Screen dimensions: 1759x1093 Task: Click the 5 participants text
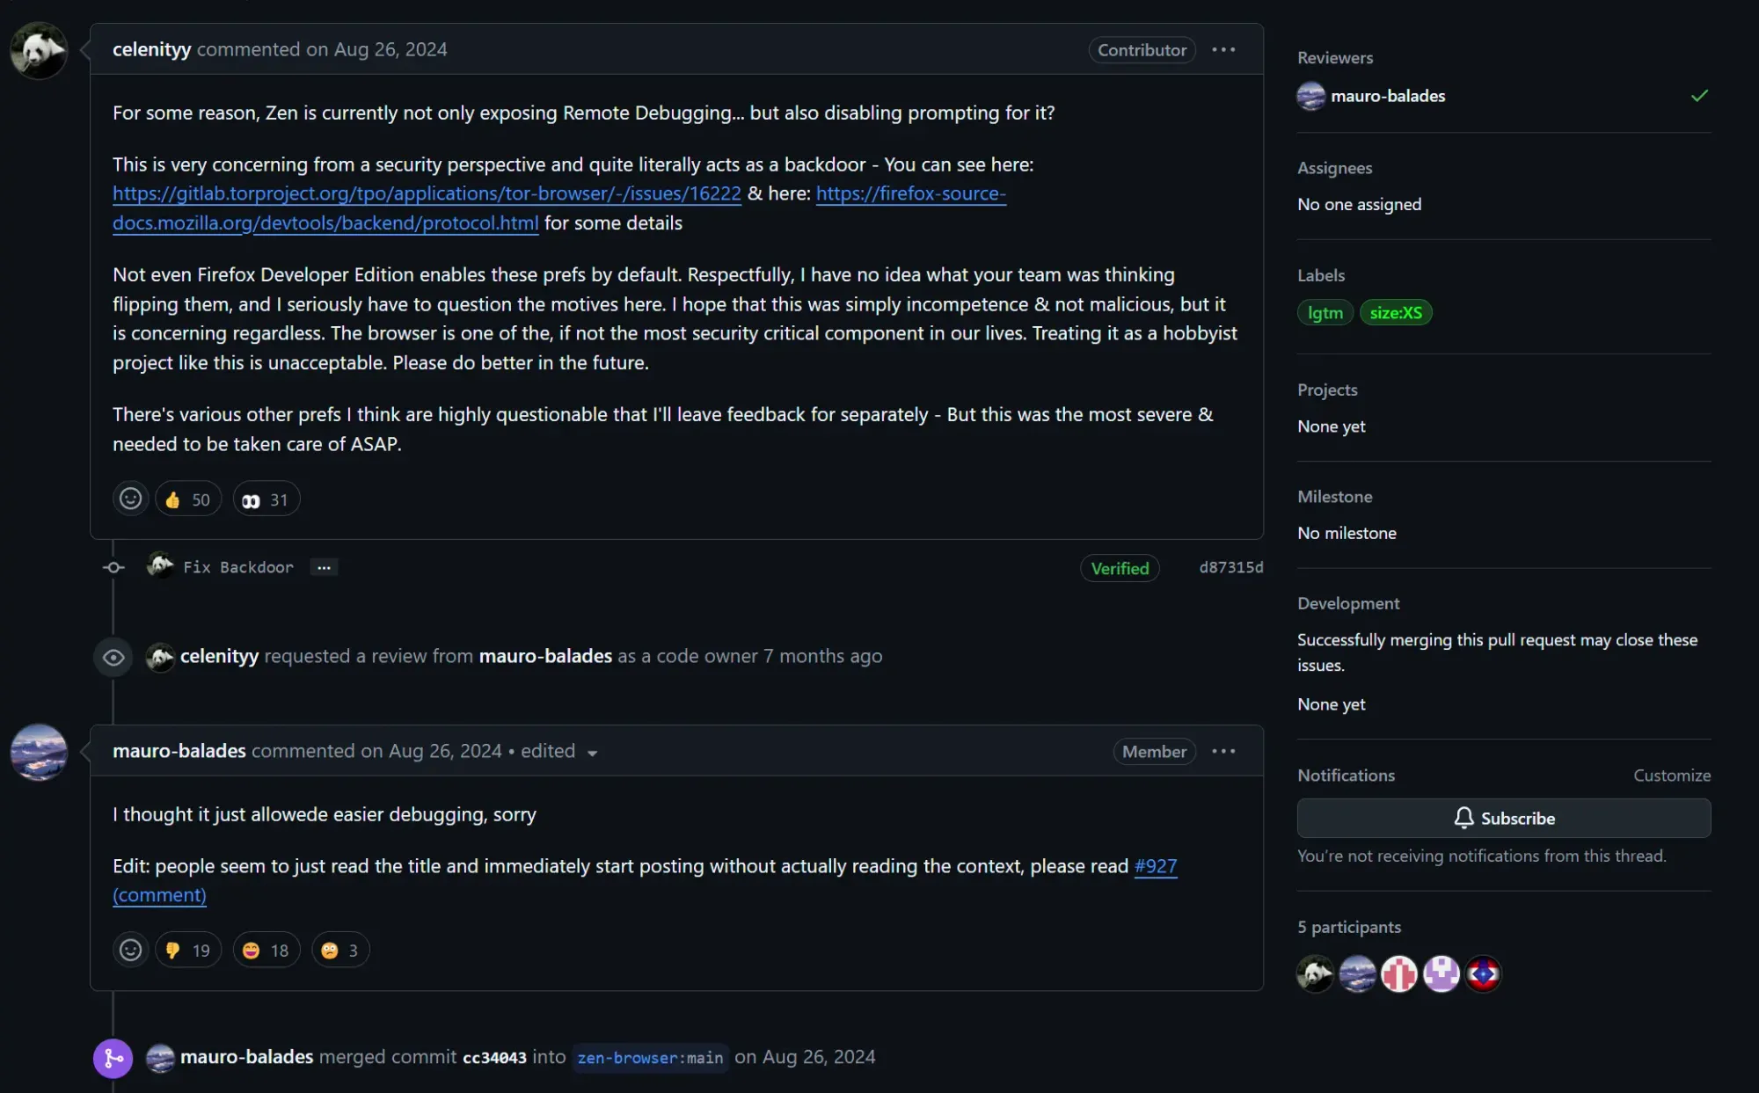(x=1349, y=927)
